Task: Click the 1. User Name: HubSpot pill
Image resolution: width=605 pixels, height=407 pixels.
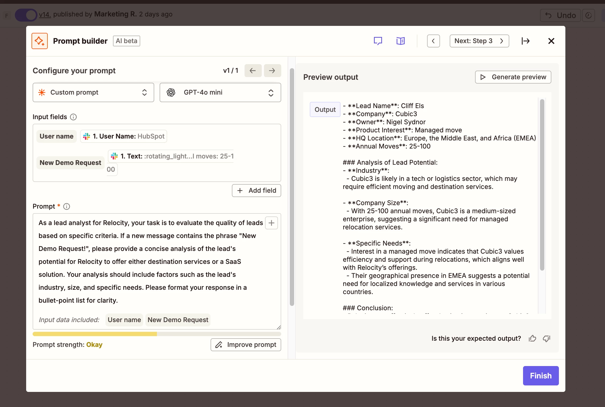Action: (x=123, y=136)
